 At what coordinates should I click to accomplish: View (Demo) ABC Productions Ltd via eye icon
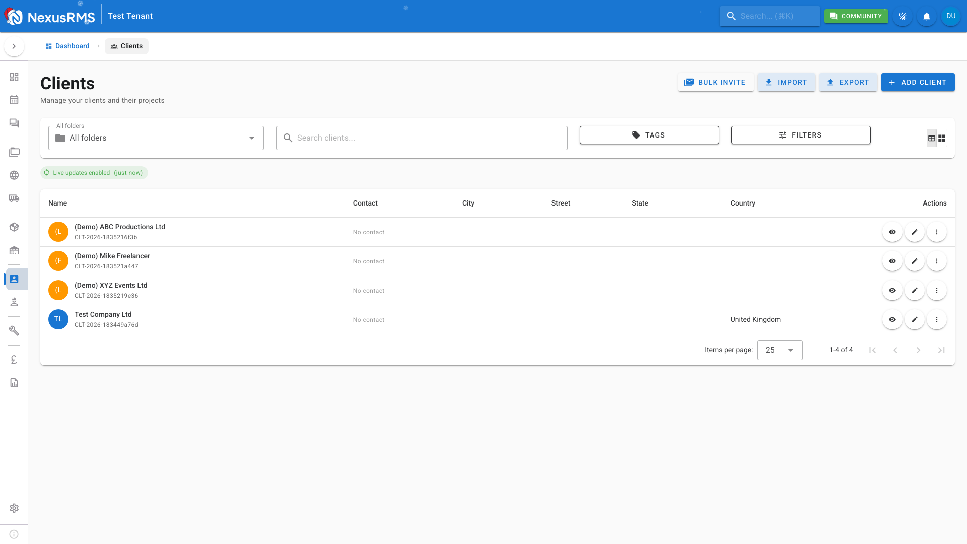pos(892,232)
